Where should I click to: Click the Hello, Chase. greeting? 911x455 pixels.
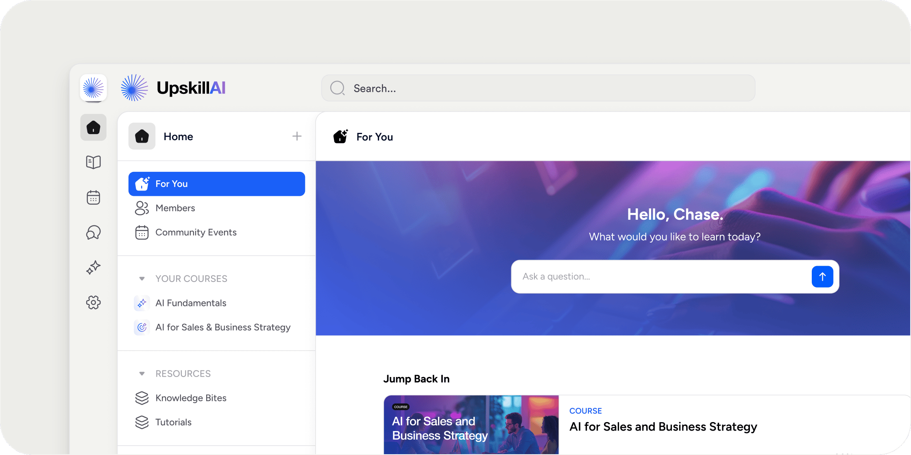tap(675, 214)
